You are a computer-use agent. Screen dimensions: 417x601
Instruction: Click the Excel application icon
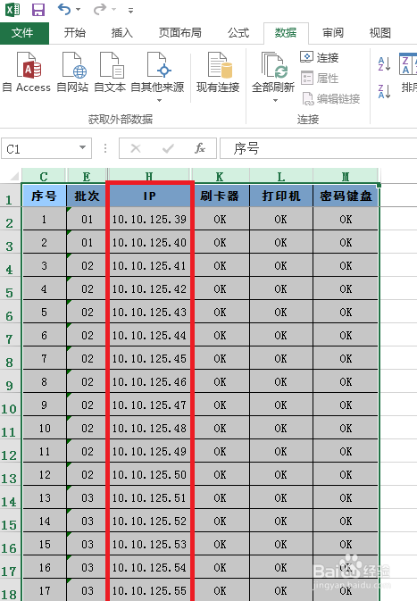13,9
